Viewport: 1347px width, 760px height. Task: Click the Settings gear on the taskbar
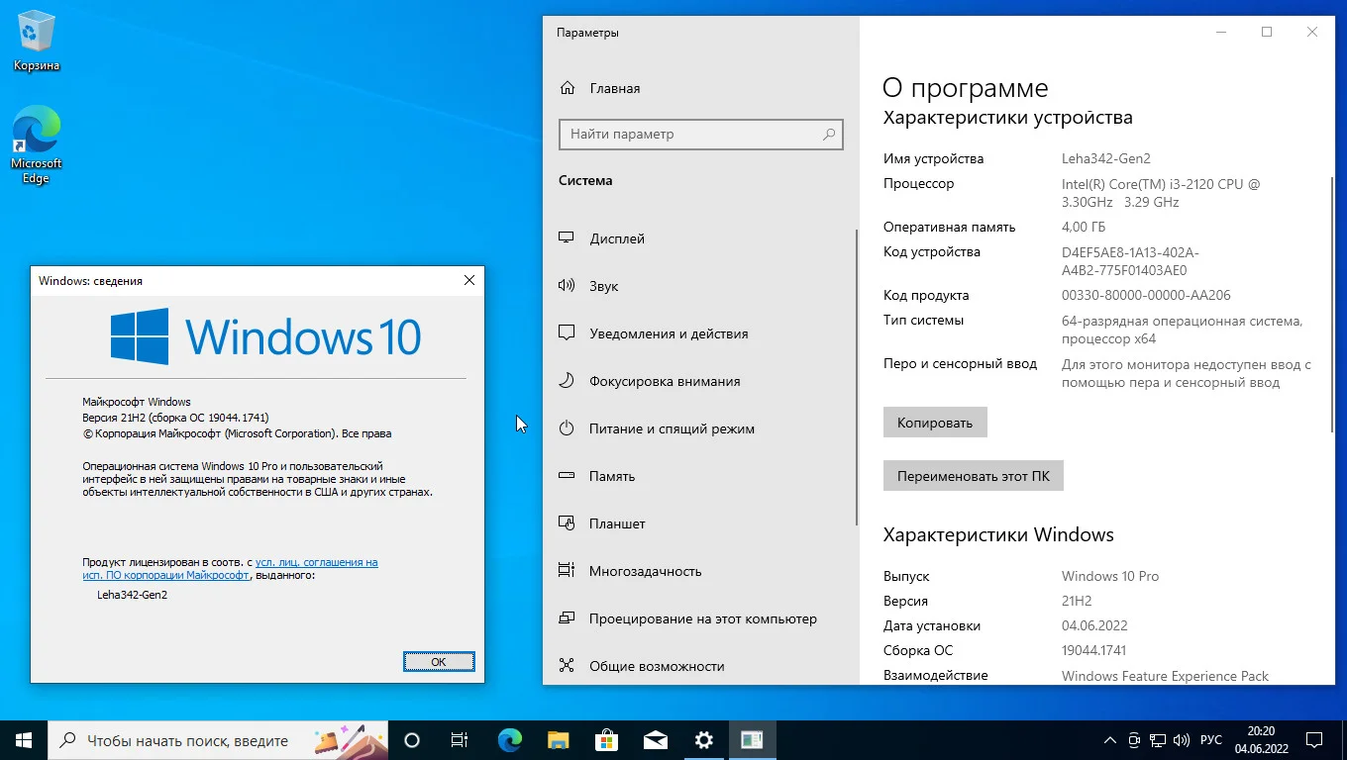(703, 739)
